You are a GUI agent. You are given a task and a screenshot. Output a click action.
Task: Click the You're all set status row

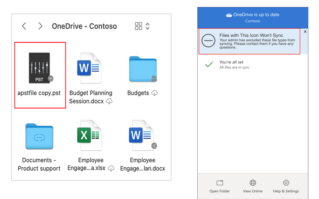(x=234, y=64)
